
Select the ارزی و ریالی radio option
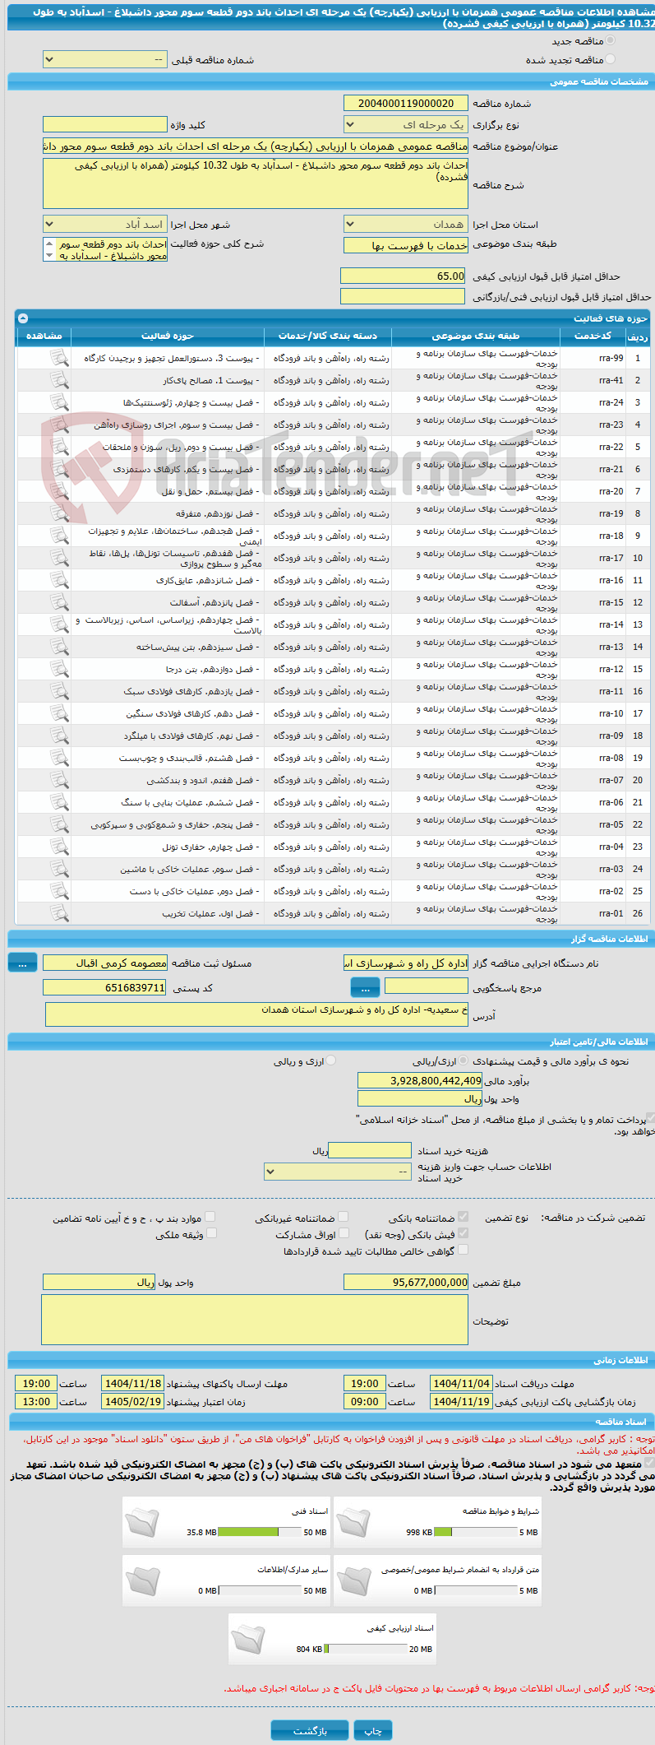coord(331,1060)
